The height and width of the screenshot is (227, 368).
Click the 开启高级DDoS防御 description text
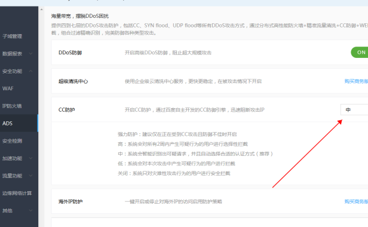point(168,53)
